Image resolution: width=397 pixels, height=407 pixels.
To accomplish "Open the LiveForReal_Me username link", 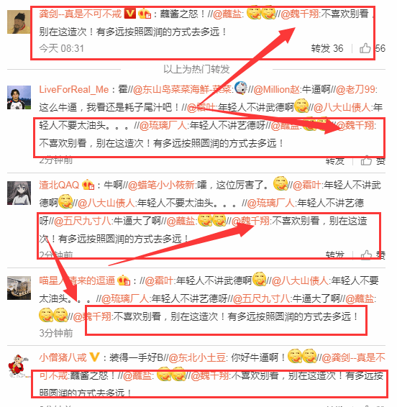I will point(74,90).
